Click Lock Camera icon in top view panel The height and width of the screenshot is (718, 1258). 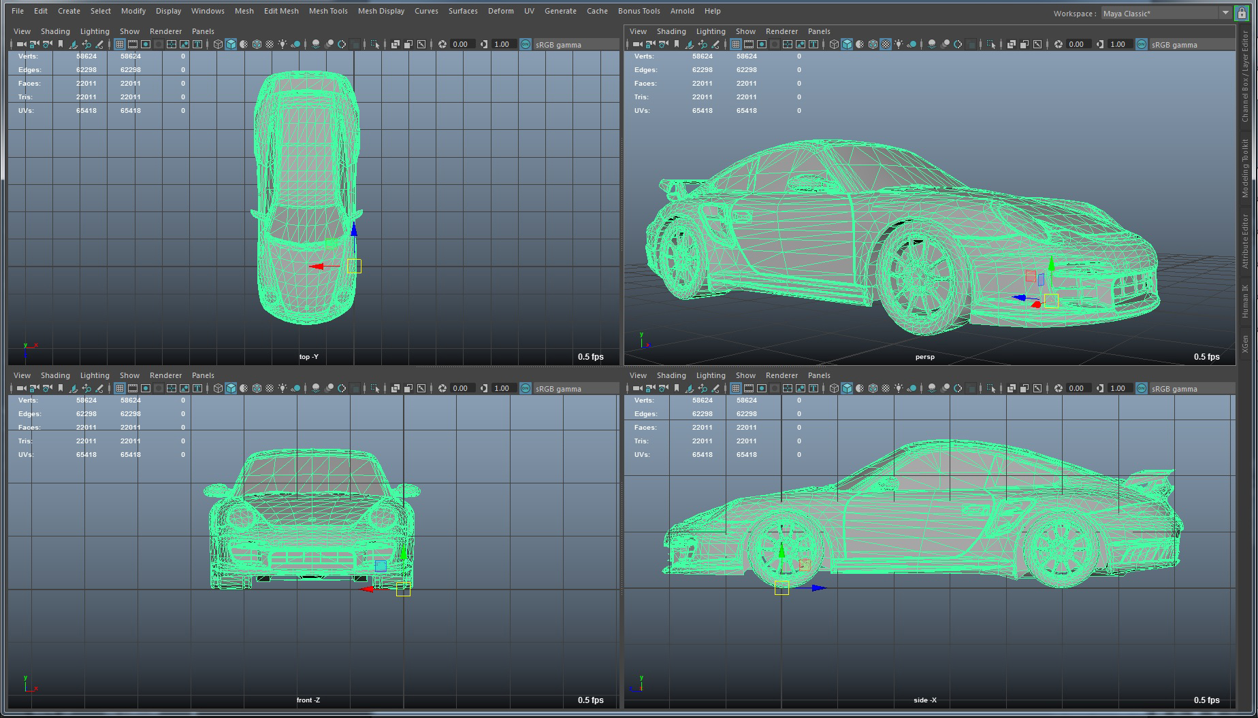(x=33, y=44)
